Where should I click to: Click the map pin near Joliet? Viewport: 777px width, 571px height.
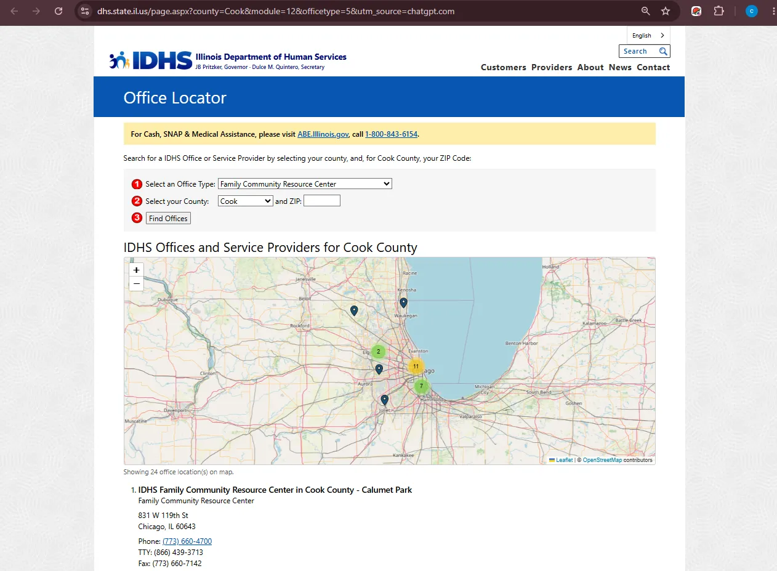coord(384,399)
